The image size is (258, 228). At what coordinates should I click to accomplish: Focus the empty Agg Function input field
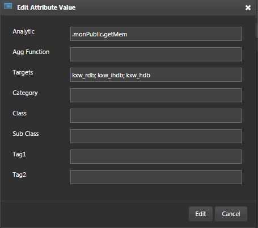pyautogui.click(x=156, y=55)
